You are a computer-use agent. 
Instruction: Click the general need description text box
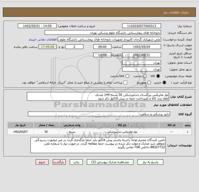click(x=98, y=96)
